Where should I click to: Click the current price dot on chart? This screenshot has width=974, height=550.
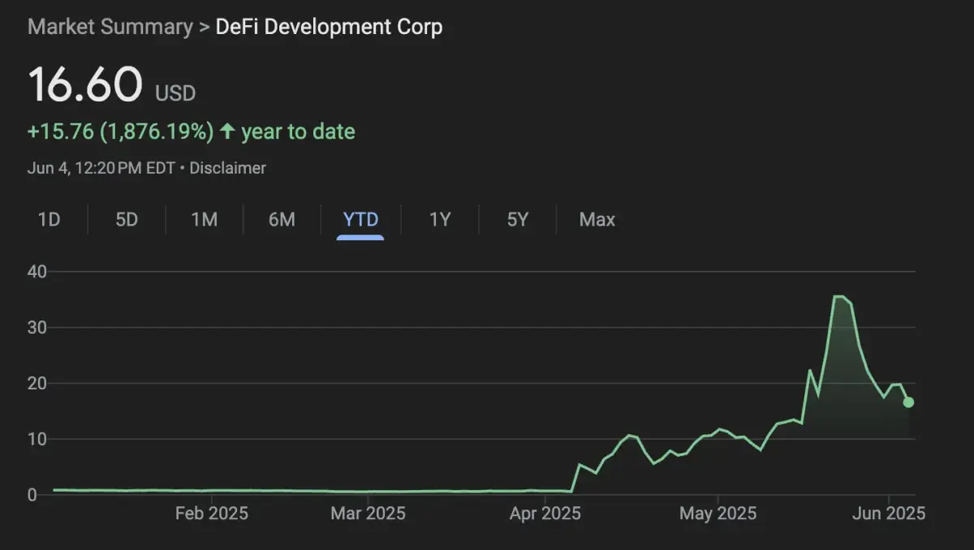(908, 402)
